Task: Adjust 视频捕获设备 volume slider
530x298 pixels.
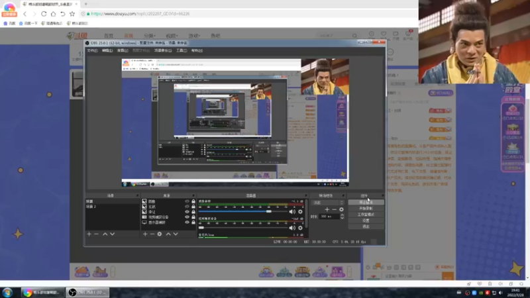Action: 242,228
